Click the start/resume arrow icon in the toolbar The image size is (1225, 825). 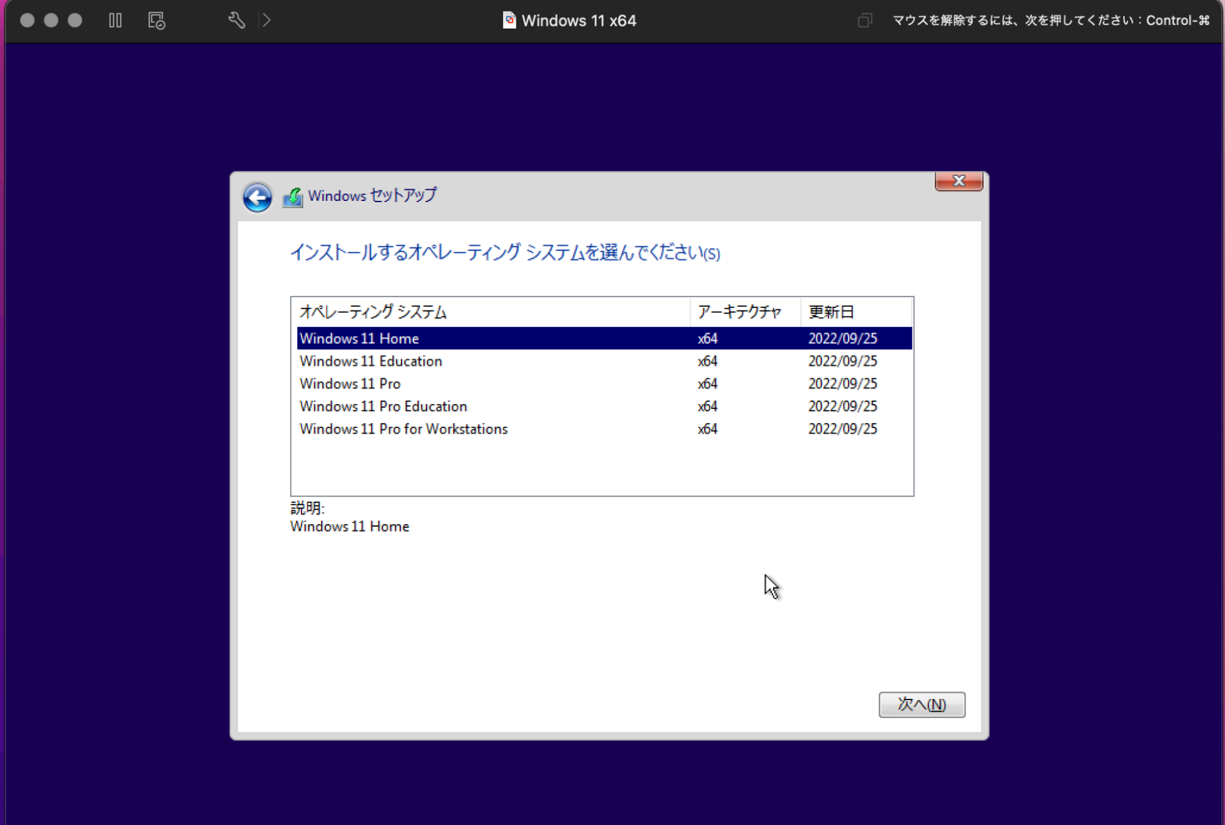(266, 20)
